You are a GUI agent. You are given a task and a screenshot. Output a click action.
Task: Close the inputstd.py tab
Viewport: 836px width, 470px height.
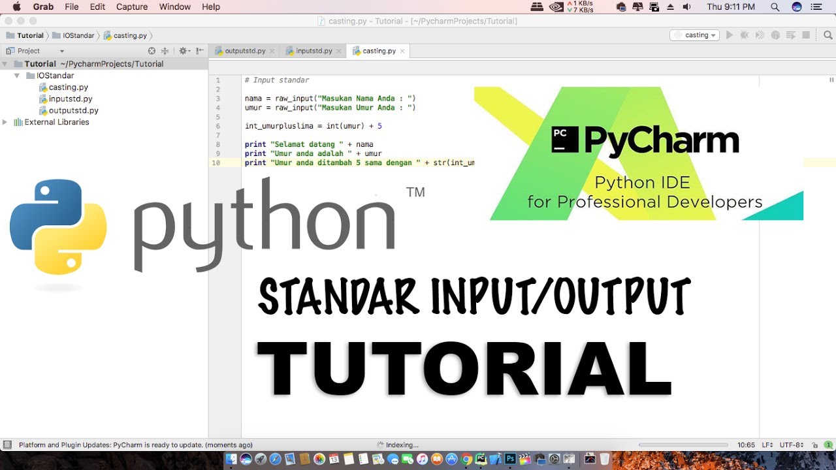pyautogui.click(x=338, y=51)
